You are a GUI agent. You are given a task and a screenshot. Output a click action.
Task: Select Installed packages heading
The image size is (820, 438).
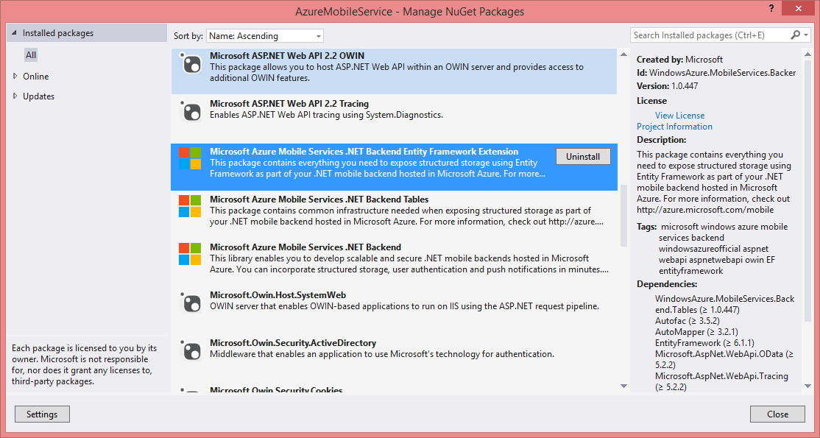tap(58, 33)
